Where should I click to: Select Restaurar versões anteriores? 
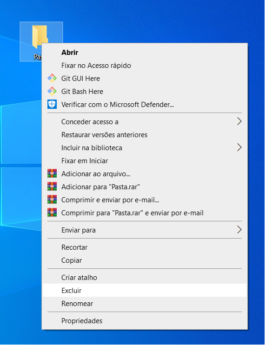[x=145, y=134]
